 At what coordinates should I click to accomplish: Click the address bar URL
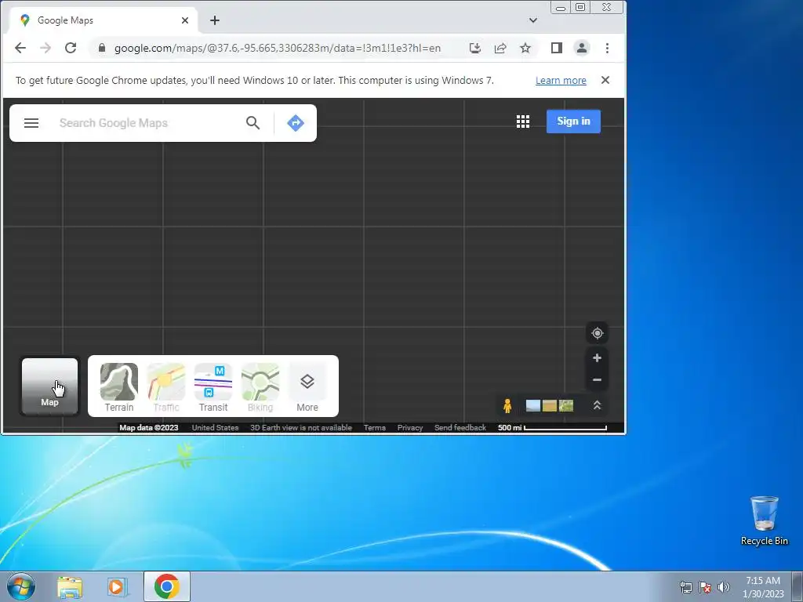(277, 48)
